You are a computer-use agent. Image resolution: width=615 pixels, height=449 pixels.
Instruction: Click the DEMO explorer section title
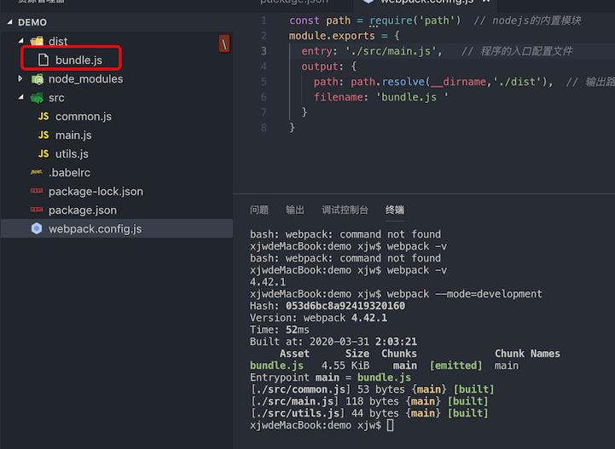click(32, 22)
